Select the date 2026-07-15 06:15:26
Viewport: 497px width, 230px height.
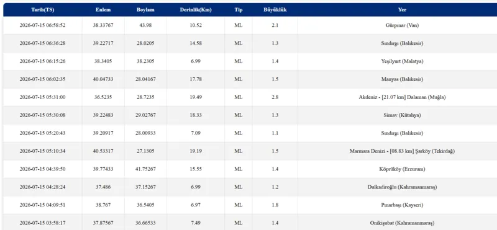tap(42, 61)
